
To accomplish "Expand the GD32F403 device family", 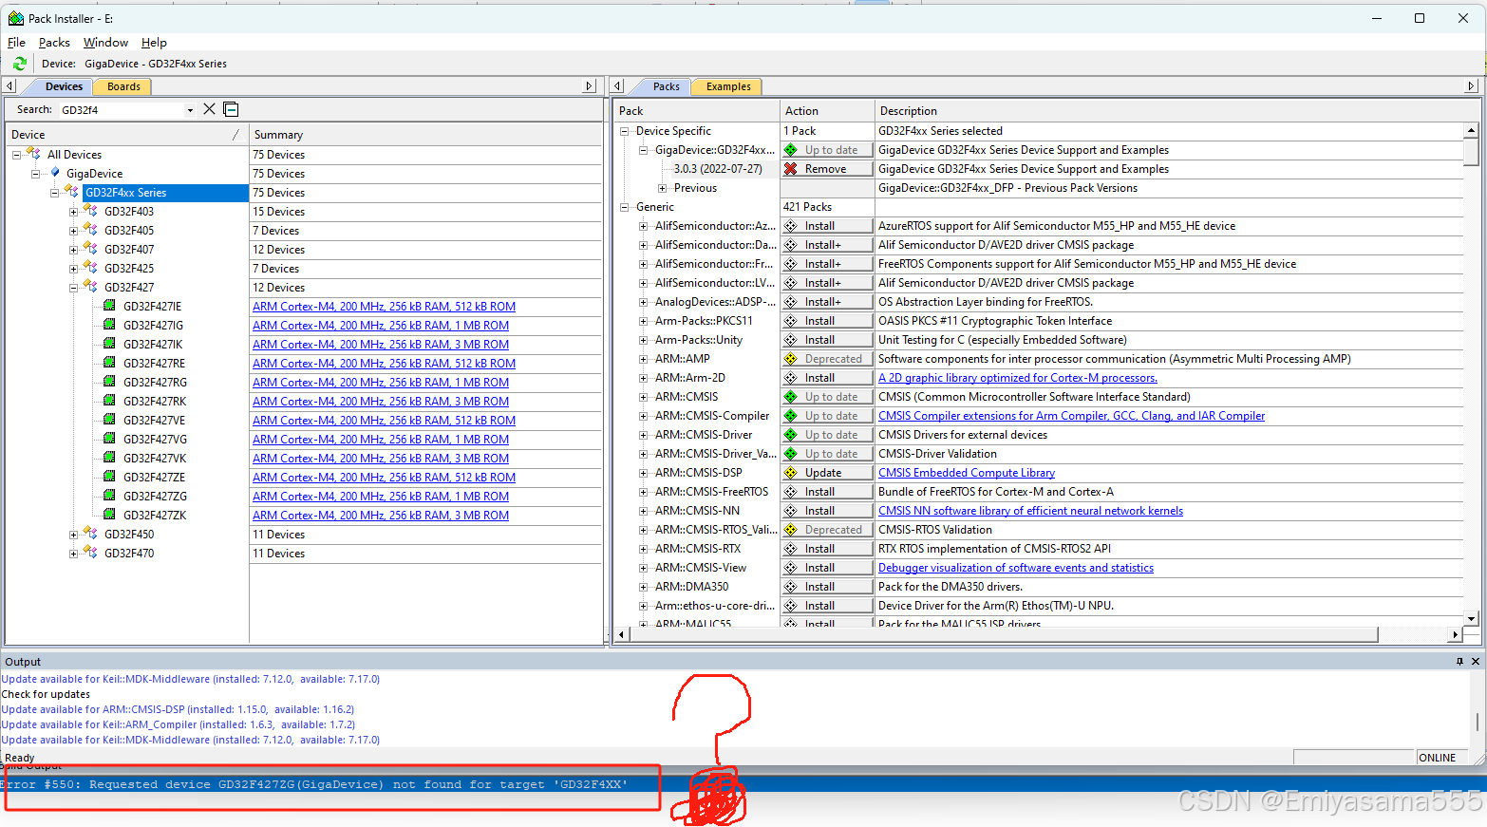I will [x=73, y=212].
